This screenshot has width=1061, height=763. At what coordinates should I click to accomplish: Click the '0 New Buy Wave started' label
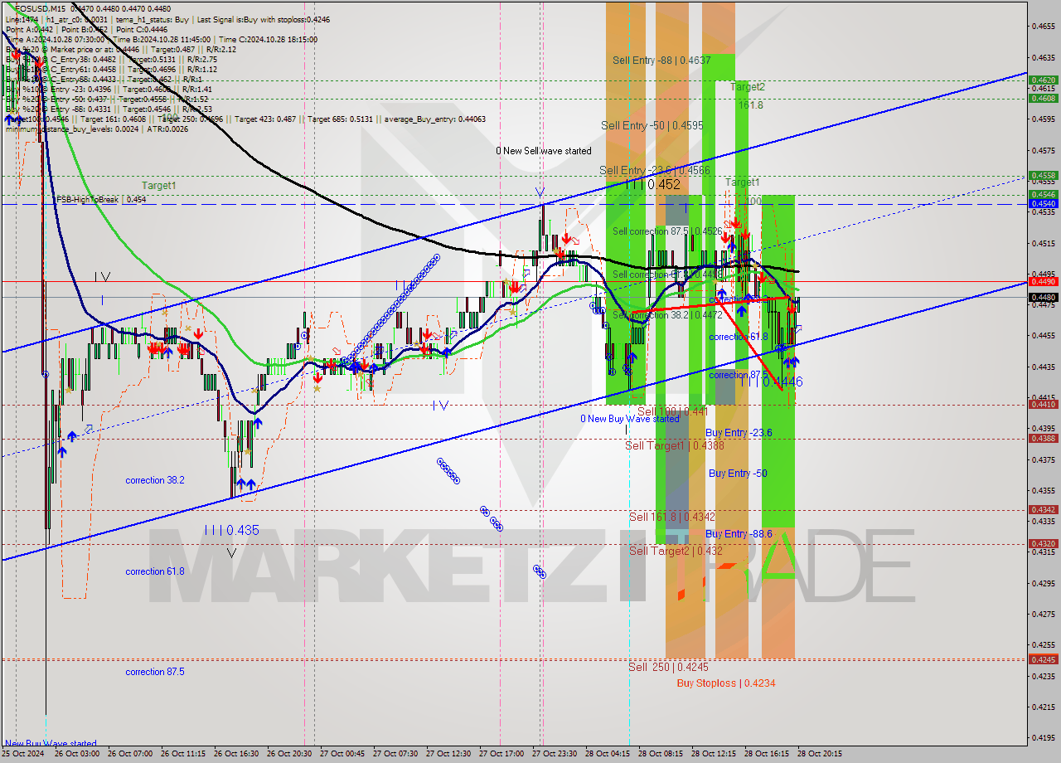click(630, 419)
